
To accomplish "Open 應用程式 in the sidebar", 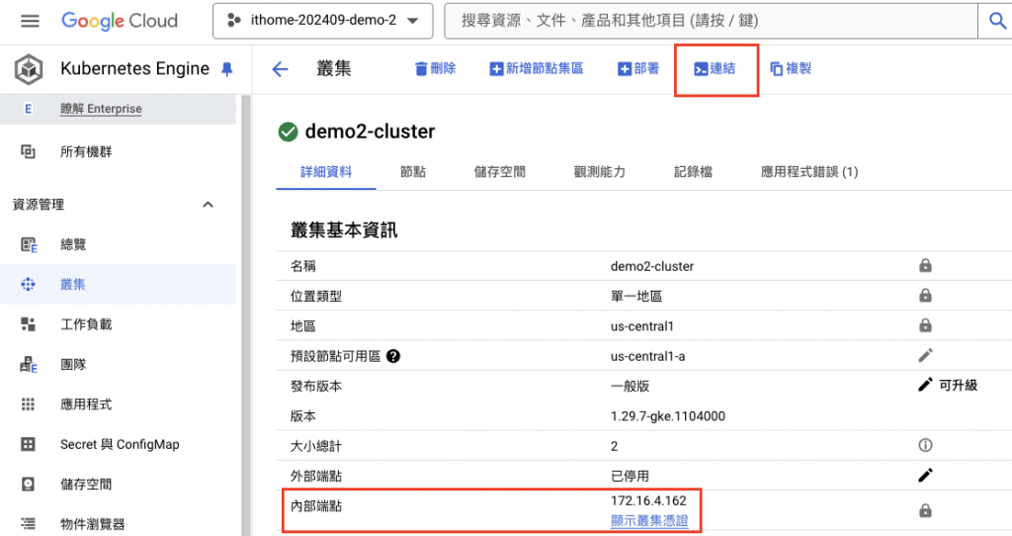I will point(86,404).
